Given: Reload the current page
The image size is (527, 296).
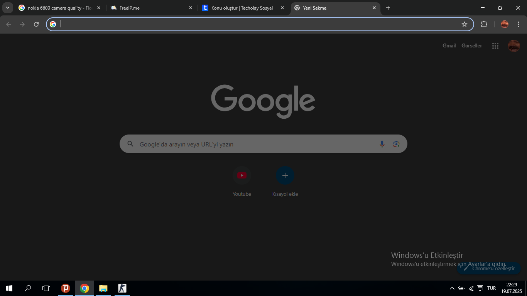Looking at the screenshot, I should (36, 24).
